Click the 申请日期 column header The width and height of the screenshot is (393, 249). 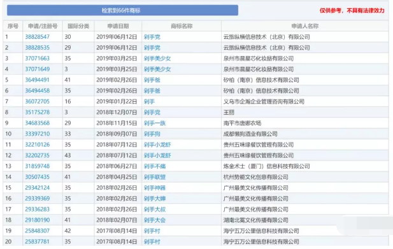118,26
